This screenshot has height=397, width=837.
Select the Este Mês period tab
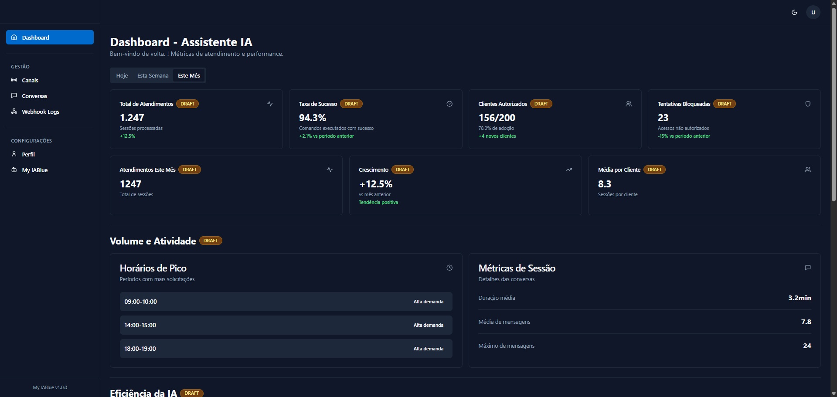click(189, 75)
